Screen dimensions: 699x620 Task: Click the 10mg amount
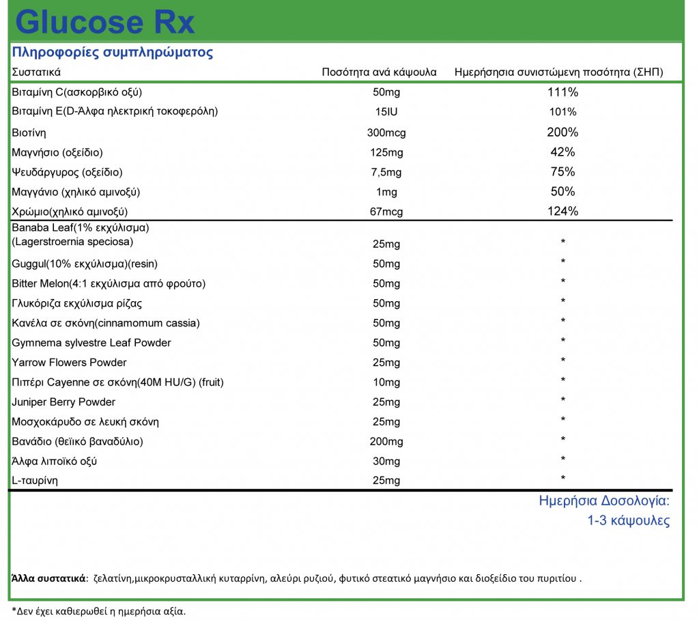pos(386,382)
